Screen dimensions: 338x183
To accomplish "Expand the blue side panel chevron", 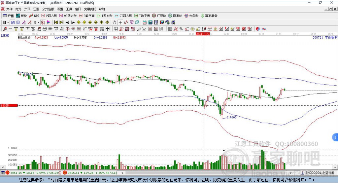I will tap(335, 137).
